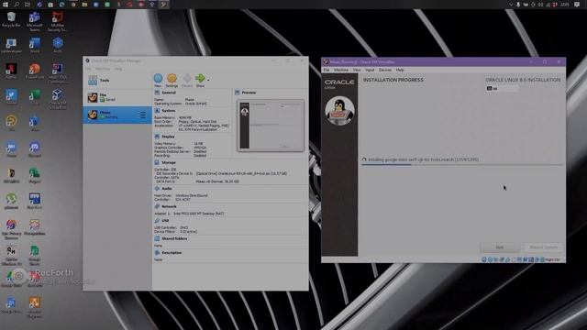Open Settings gear icon in VirtualBox Manager

pyautogui.click(x=172, y=78)
